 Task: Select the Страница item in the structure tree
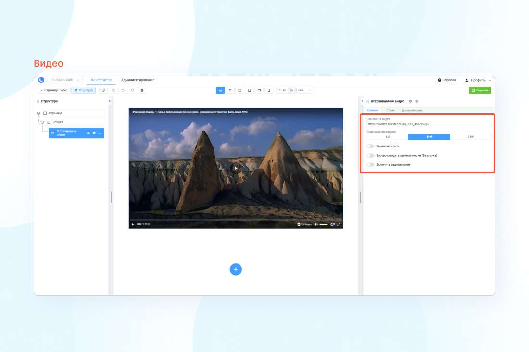(74, 113)
